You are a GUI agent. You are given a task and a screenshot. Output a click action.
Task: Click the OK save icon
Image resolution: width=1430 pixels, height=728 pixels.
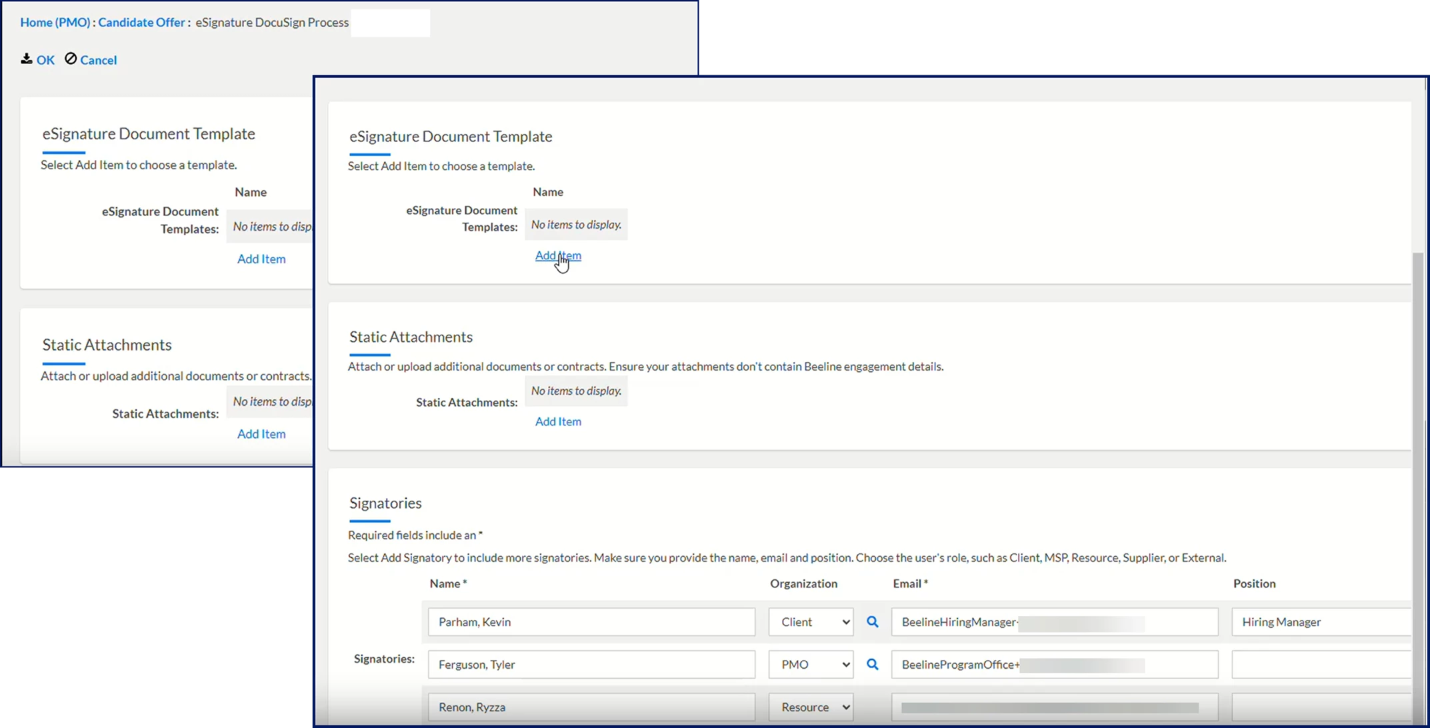26,59
